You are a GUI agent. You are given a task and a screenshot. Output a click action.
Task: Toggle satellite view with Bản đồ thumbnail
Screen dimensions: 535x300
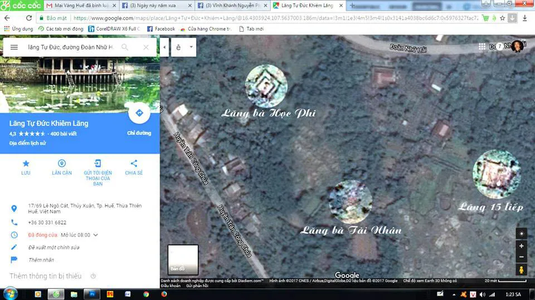click(x=183, y=260)
